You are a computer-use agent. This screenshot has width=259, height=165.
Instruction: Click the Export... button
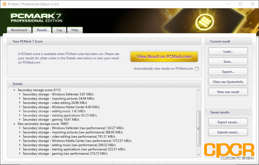click(228, 71)
